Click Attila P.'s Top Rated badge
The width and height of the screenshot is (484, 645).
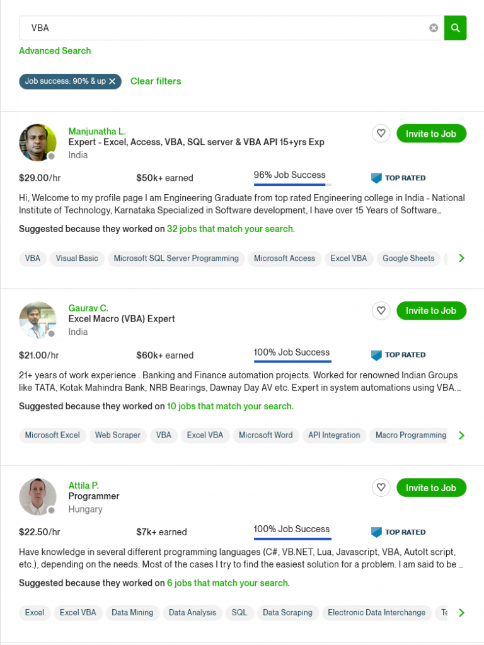(398, 532)
